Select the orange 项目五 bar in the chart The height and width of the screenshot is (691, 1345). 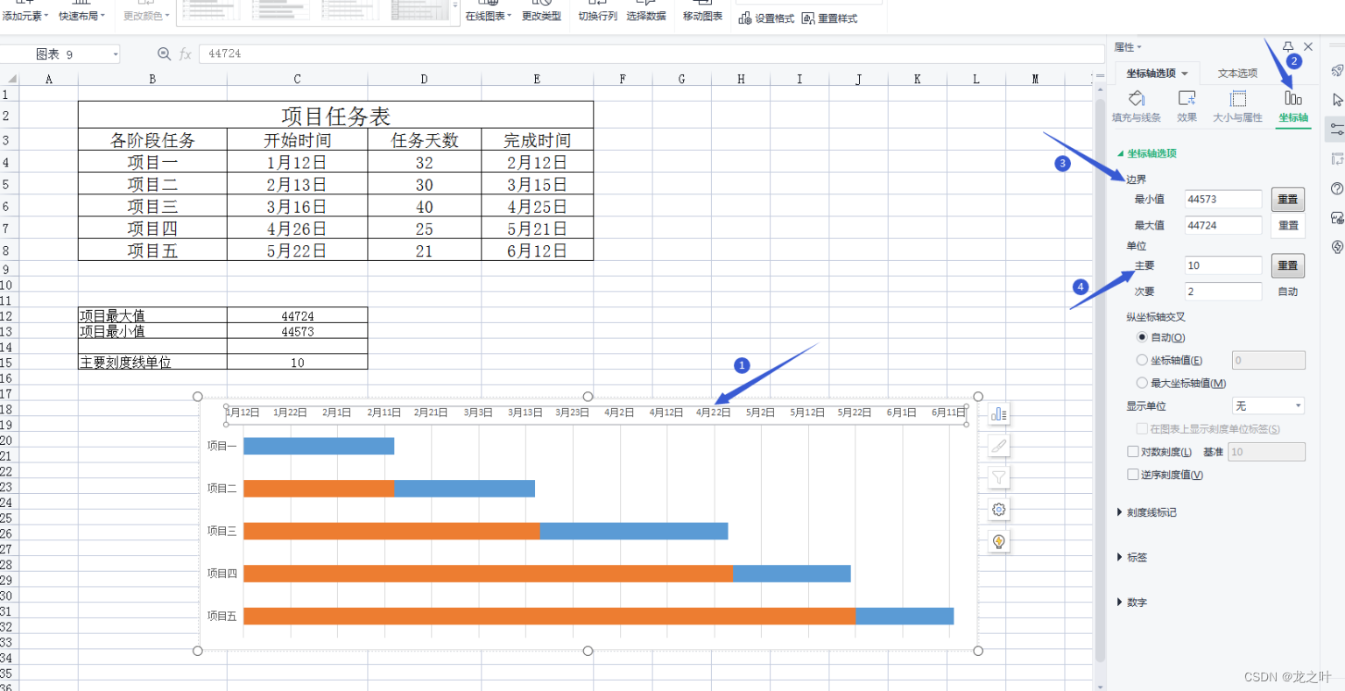549,616
